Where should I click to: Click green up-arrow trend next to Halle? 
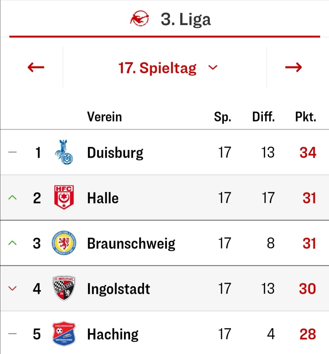12,197
